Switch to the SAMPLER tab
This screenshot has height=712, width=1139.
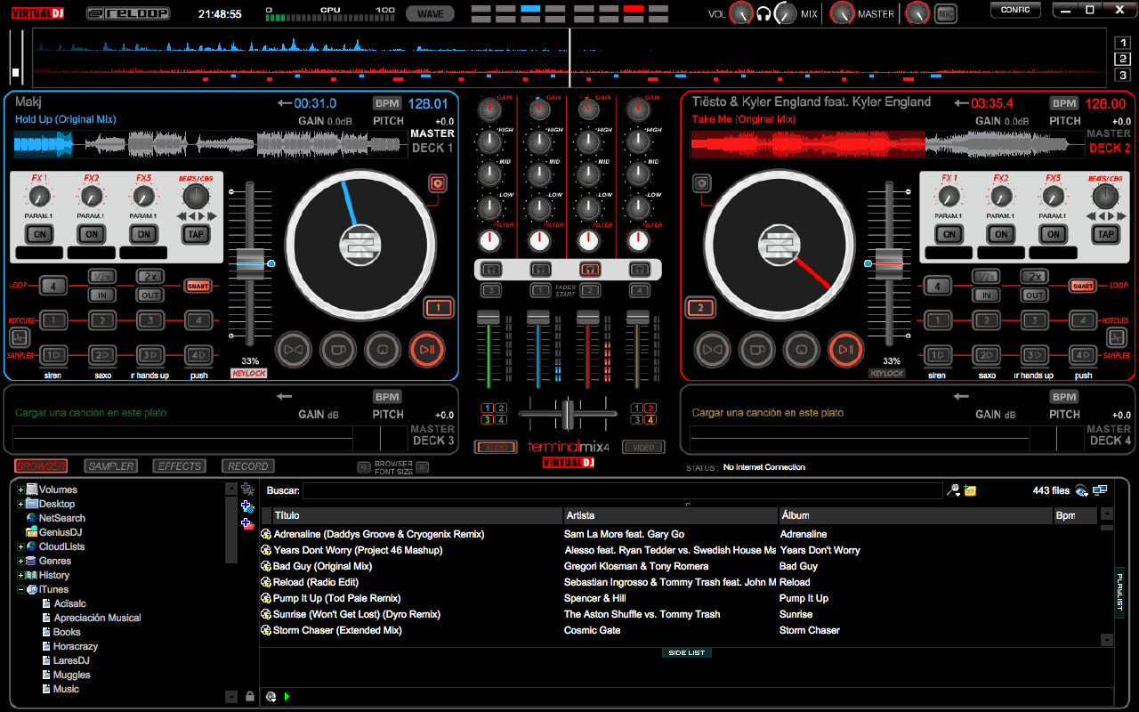(x=111, y=466)
